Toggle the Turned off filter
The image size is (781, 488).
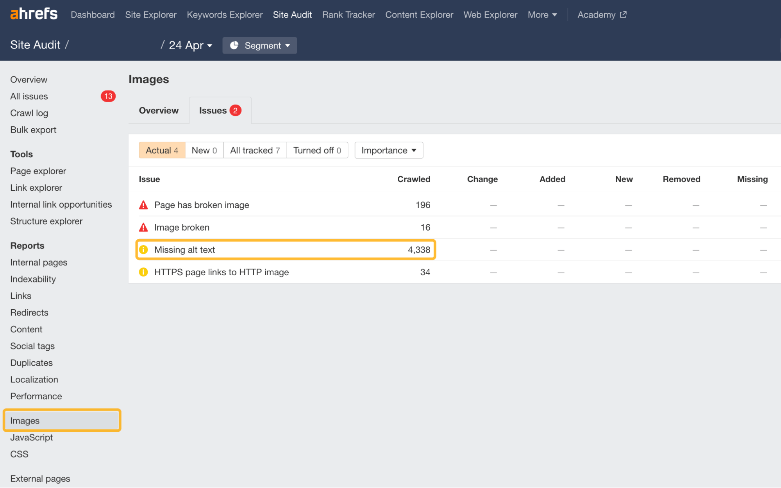317,150
